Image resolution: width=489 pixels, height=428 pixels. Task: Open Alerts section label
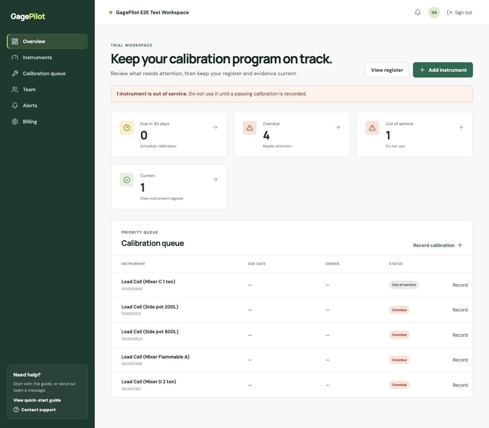30,105
